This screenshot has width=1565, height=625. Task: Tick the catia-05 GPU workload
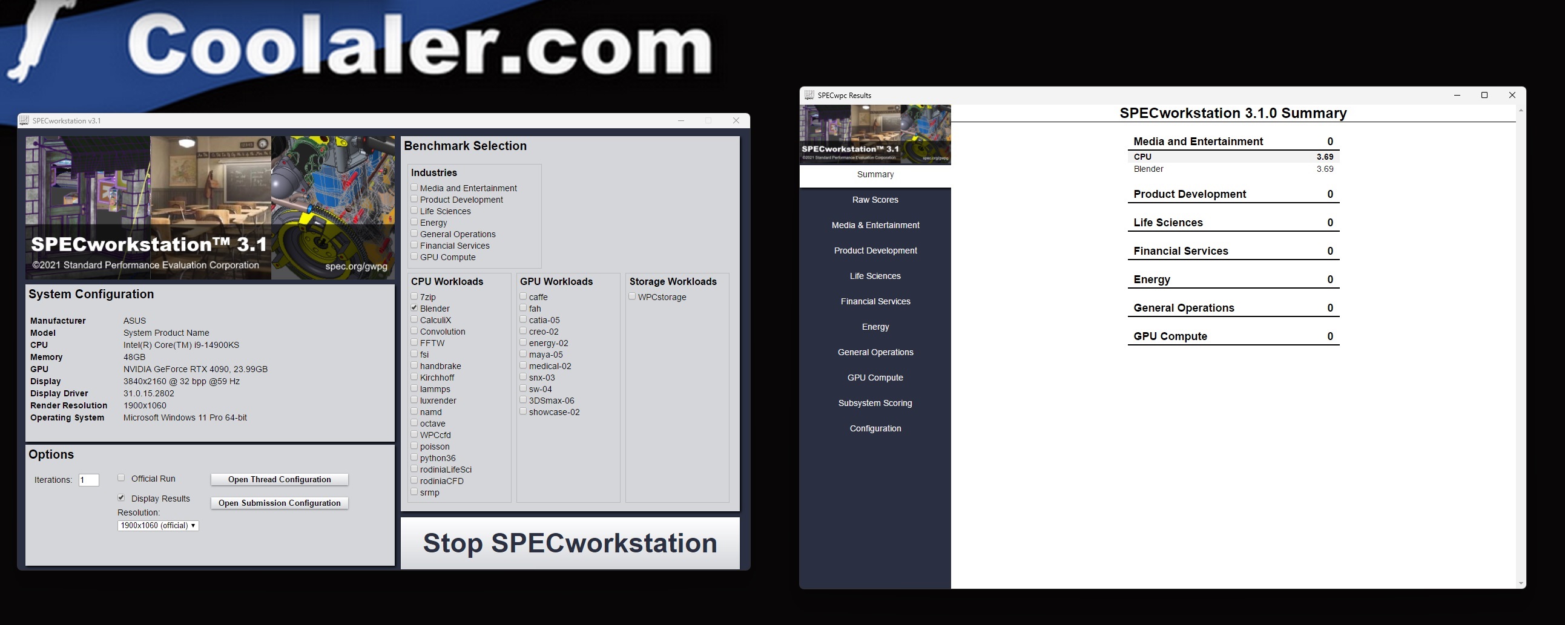point(523,319)
